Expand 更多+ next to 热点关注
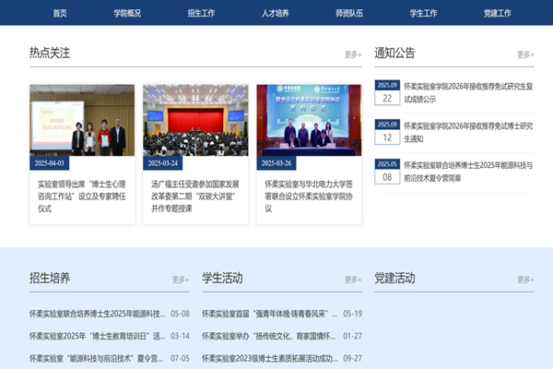 point(353,54)
